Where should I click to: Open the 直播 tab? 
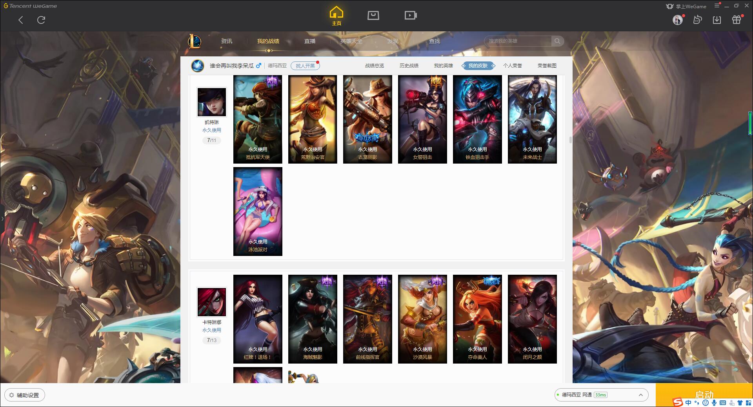click(x=310, y=41)
